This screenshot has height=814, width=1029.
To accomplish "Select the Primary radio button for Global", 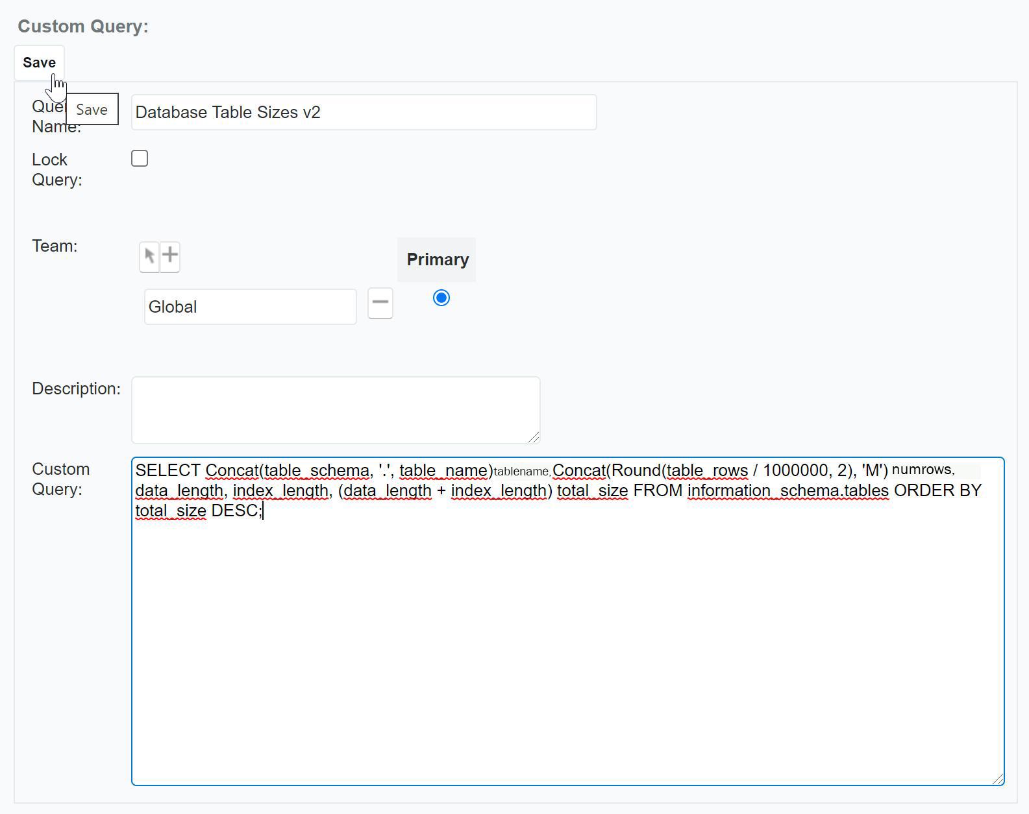I will pos(441,298).
